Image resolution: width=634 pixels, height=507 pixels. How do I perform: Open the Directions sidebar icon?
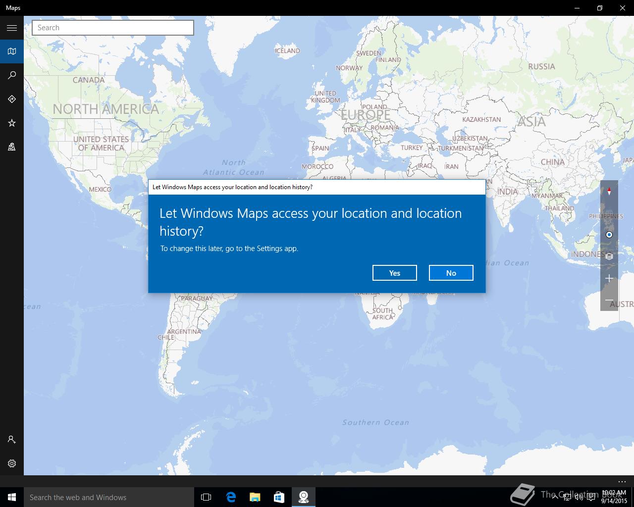[x=12, y=99]
